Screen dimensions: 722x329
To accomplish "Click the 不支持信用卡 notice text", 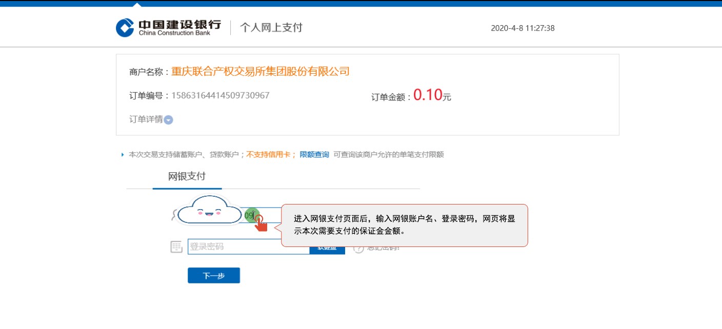I will pyautogui.click(x=268, y=154).
